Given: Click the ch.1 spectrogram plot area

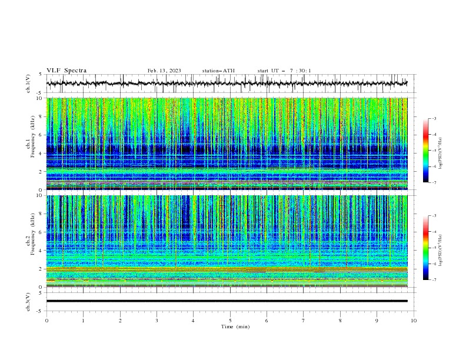Looking at the screenshot, I should (227, 144).
